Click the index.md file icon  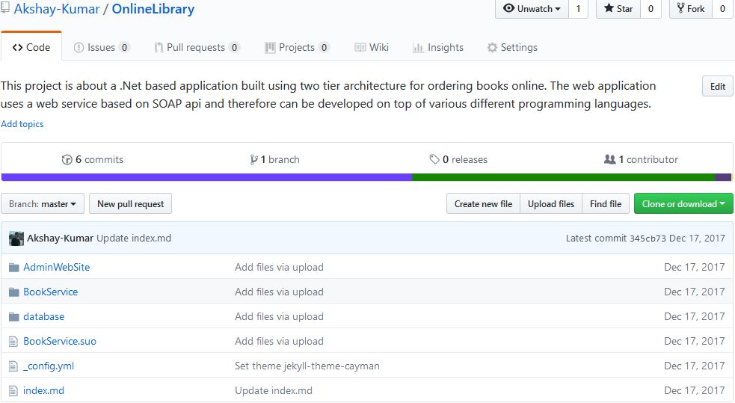click(x=13, y=391)
